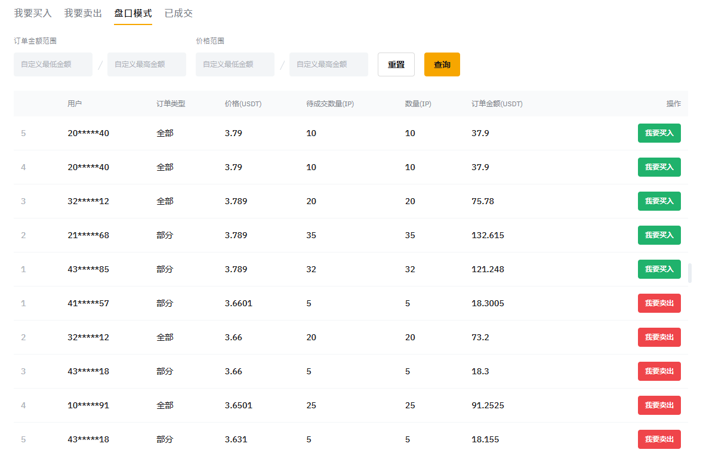The width and height of the screenshot is (703, 462).
Task: Select the 盘口模式 tab
Action: (133, 13)
